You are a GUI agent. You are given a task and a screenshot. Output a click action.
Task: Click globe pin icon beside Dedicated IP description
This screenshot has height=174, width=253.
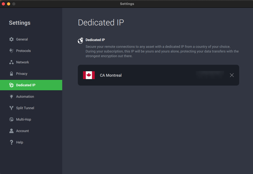point(80,41)
